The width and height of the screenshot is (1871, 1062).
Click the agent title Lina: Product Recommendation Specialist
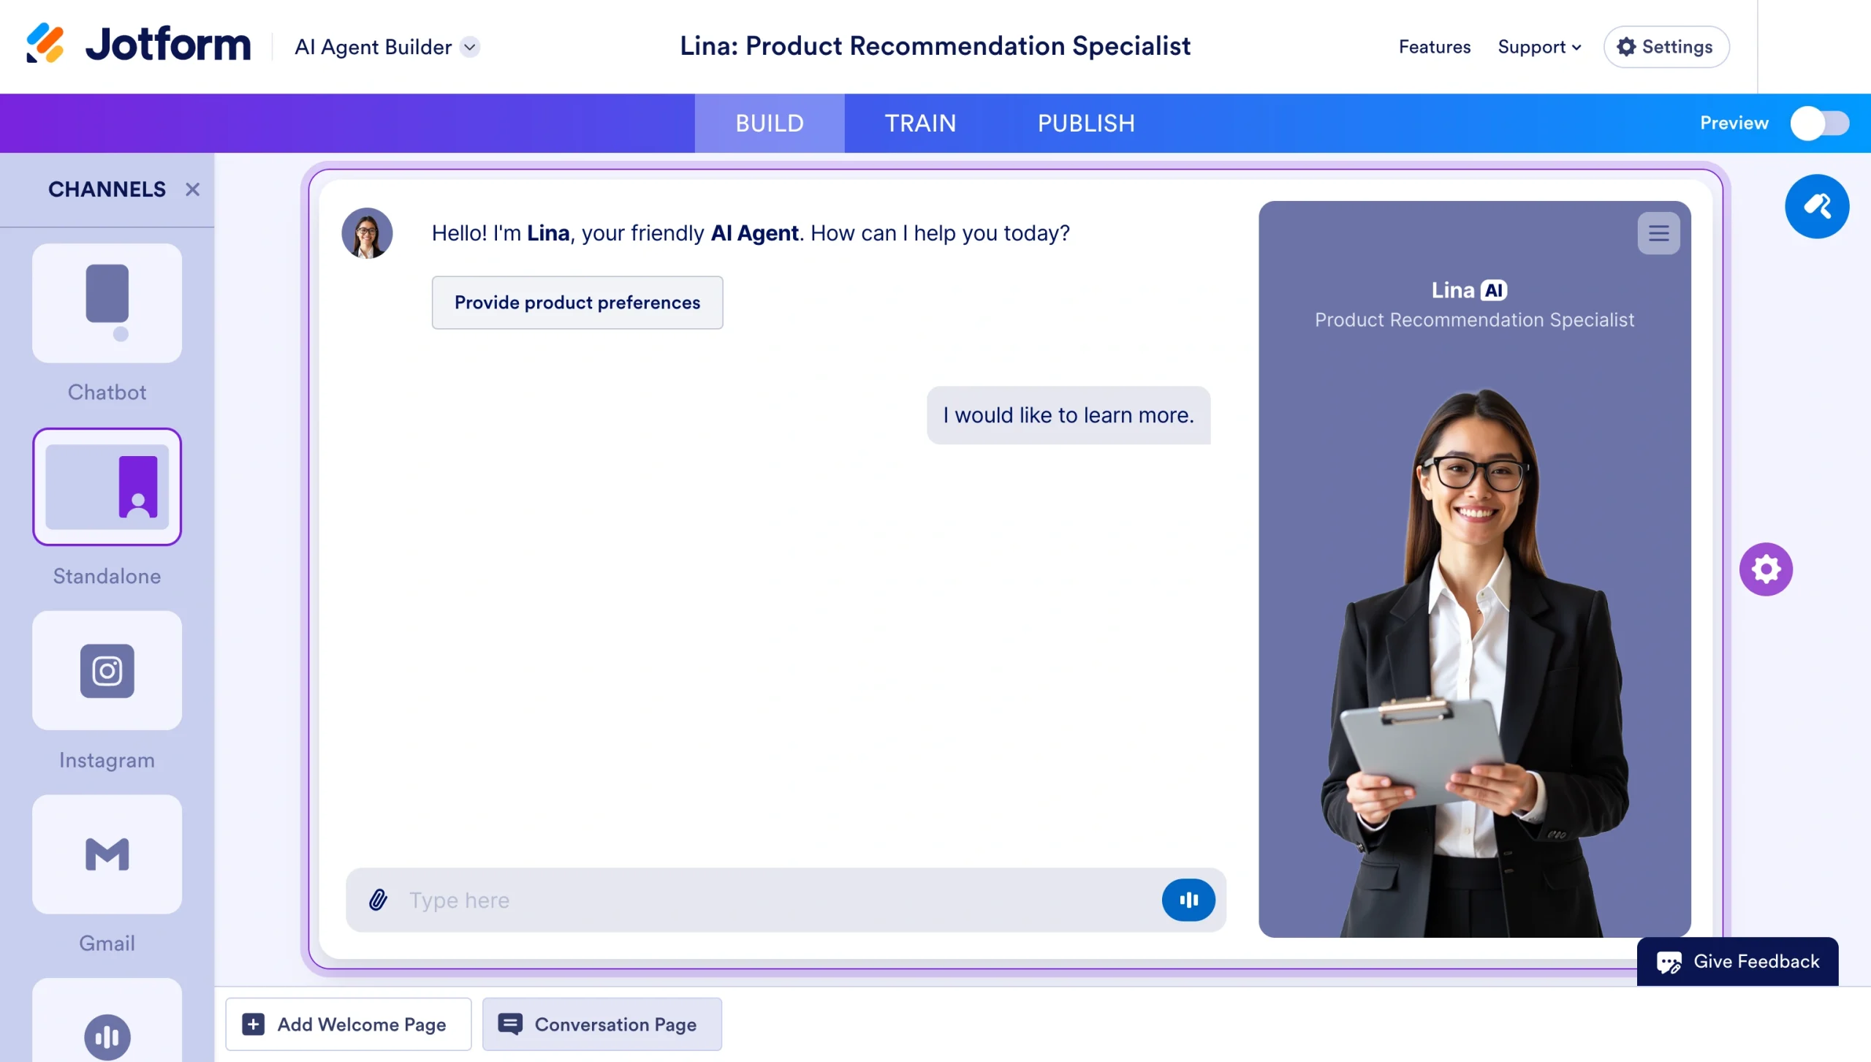(x=935, y=46)
